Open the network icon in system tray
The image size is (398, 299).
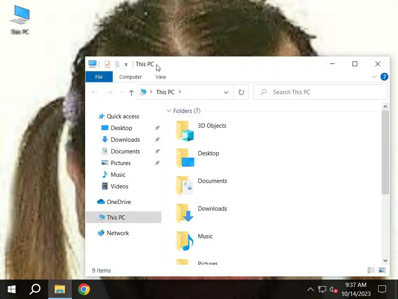(x=322, y=289)
